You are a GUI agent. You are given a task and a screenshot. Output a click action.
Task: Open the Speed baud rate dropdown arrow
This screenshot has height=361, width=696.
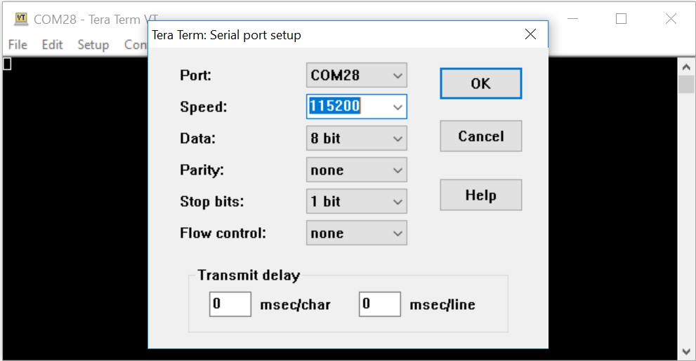tap(398, 107)
